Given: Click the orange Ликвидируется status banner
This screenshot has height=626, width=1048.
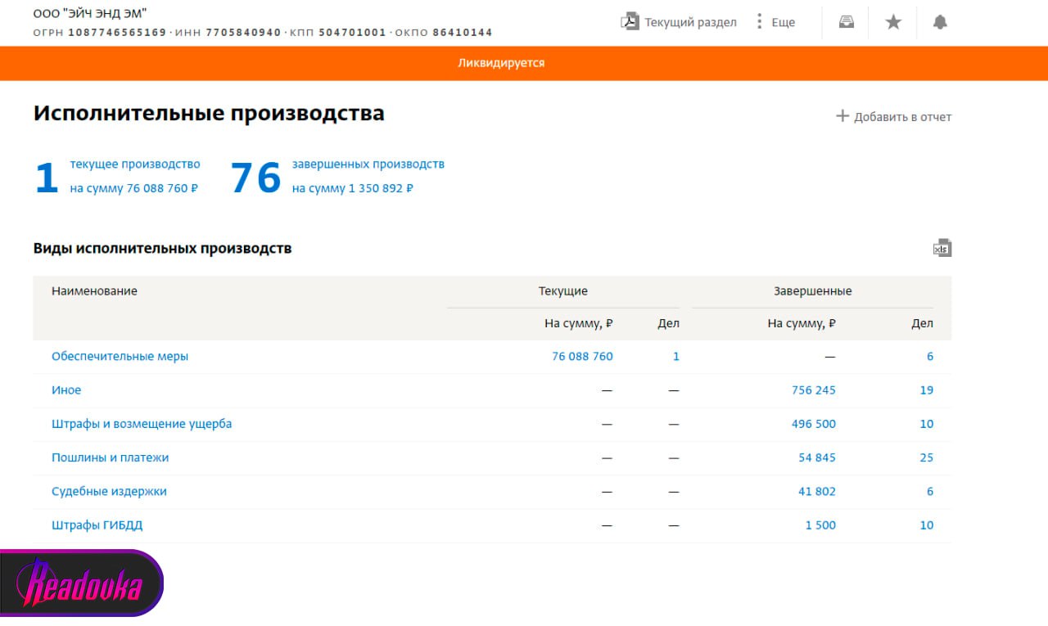Looking at the screenshot, I should 500,63.
